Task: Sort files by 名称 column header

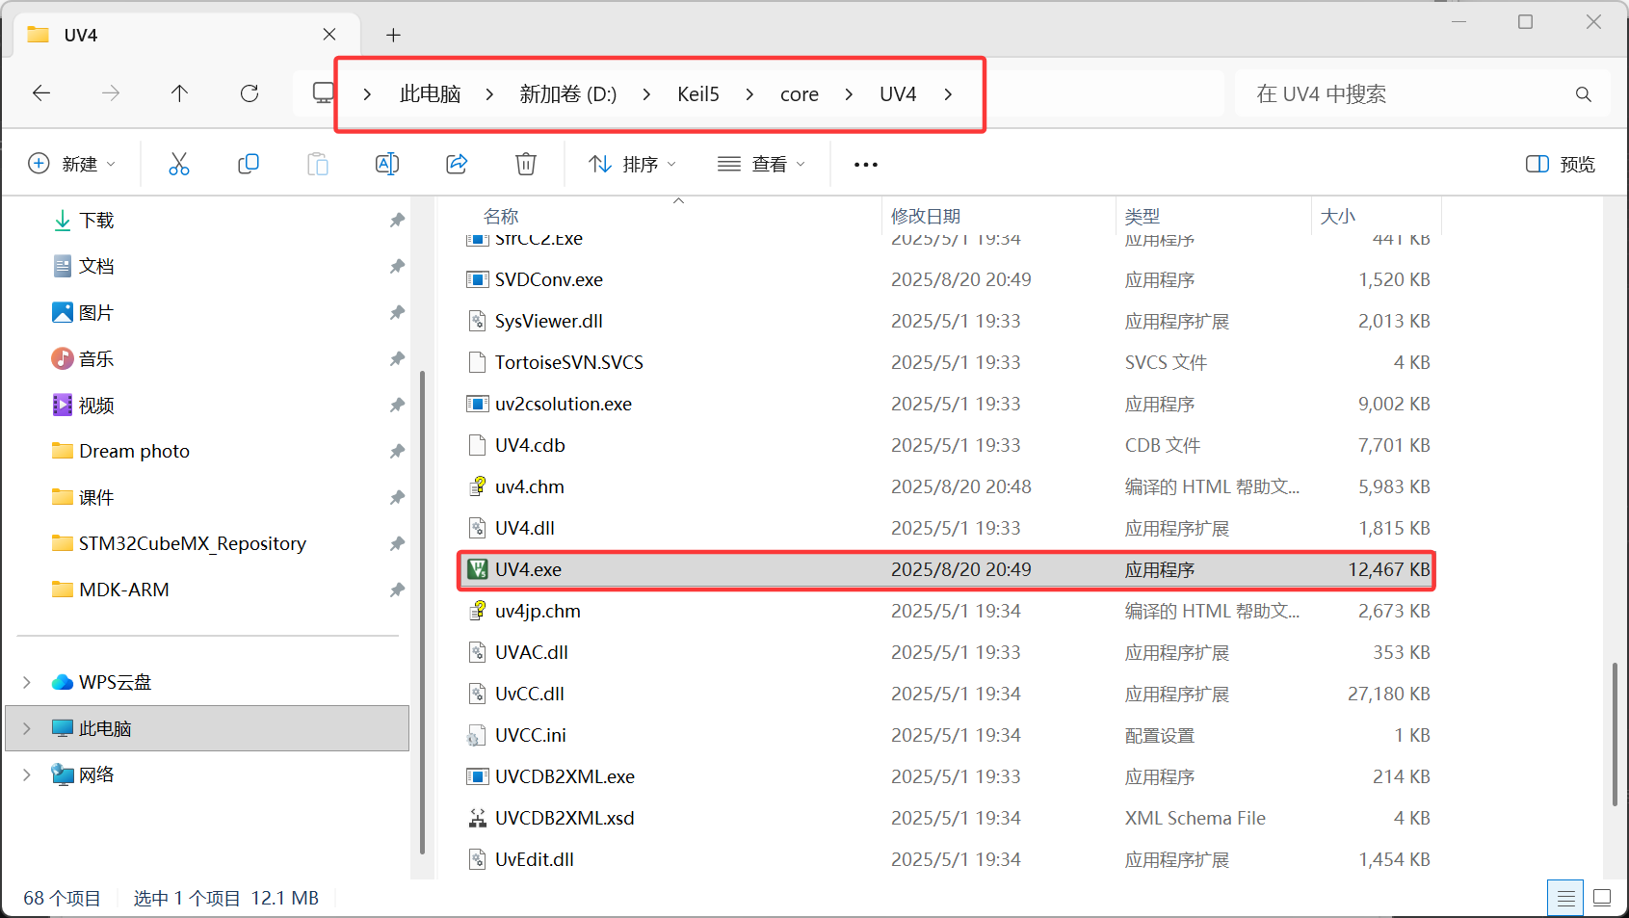Action: coord(501,216)
